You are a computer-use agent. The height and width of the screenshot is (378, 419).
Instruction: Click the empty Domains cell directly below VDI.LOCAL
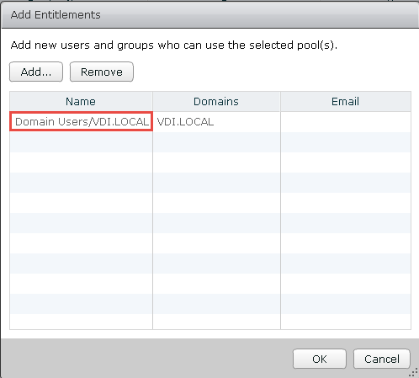click(x=216, y=142)
